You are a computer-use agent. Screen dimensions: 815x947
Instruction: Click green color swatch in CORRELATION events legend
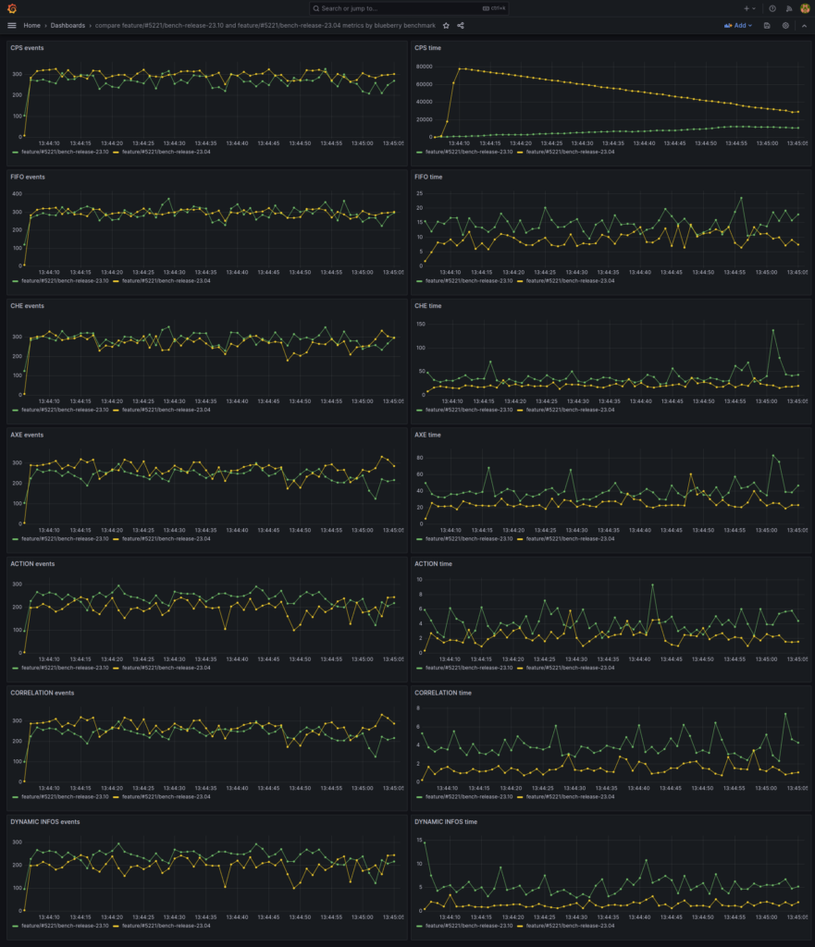(x=15, y=797)
